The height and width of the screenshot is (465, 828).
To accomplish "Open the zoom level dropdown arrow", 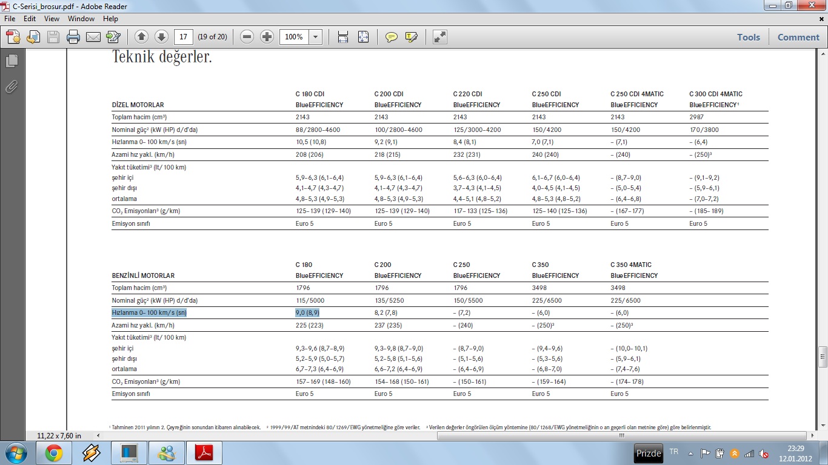I will [316, 37].
